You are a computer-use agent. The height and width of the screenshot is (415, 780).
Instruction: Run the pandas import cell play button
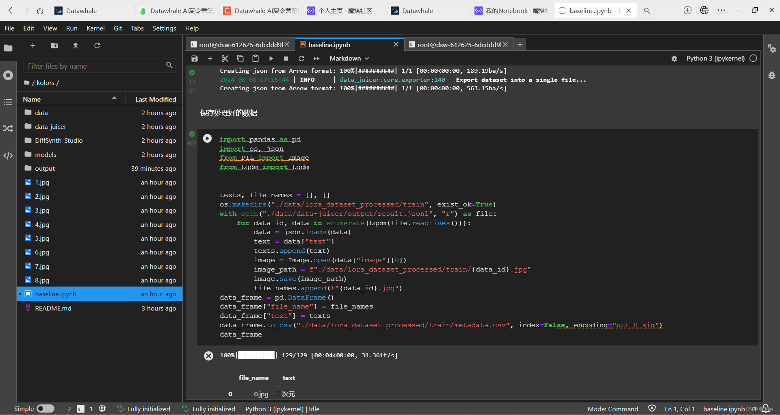(207, 139)
